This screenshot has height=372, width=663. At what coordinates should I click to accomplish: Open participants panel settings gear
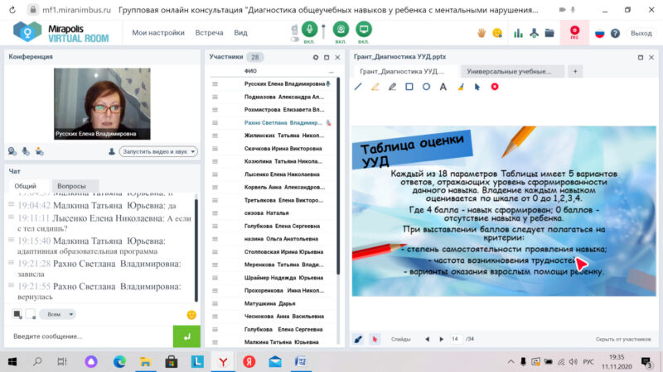pyautogui.click(x=316, y=57)
